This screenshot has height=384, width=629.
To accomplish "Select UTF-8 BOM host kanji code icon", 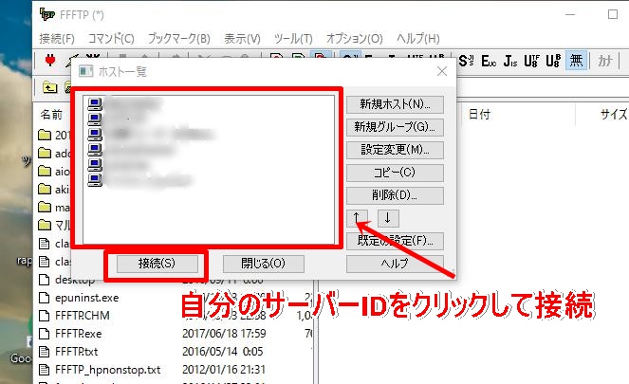I will pyautogui.click(x=553, y=61).
